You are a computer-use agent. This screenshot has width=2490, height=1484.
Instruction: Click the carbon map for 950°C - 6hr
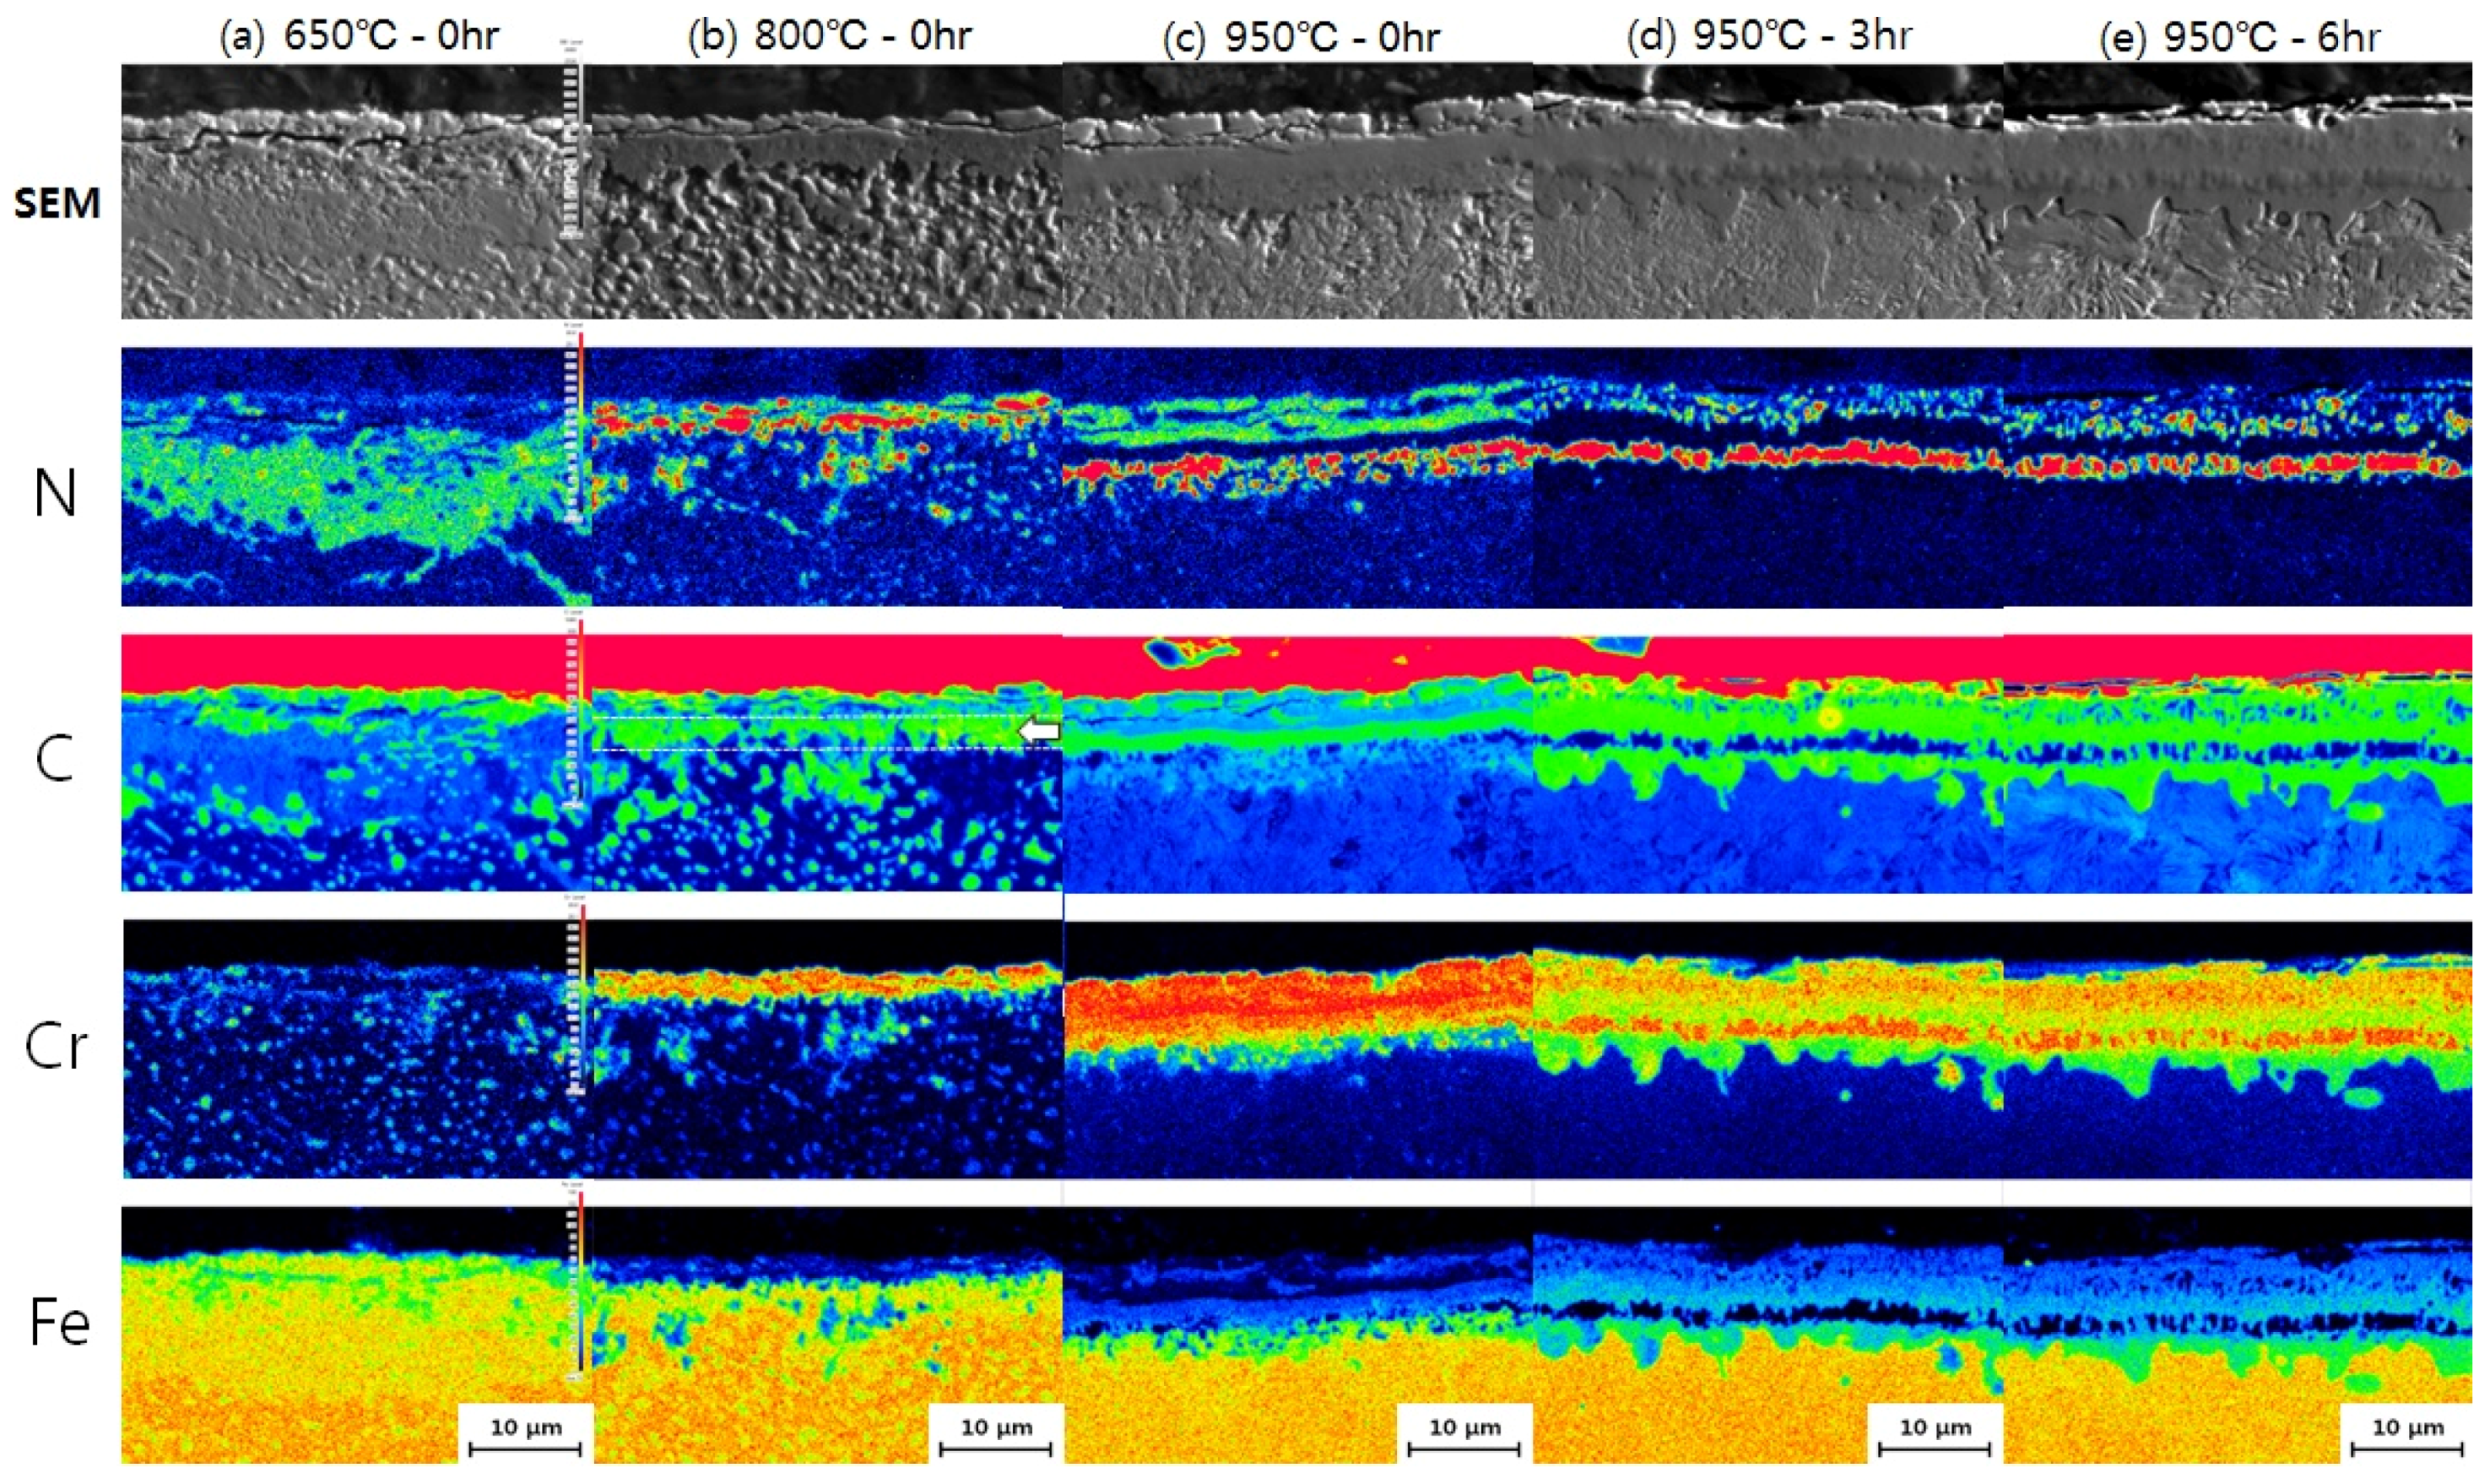[2237, 765]
